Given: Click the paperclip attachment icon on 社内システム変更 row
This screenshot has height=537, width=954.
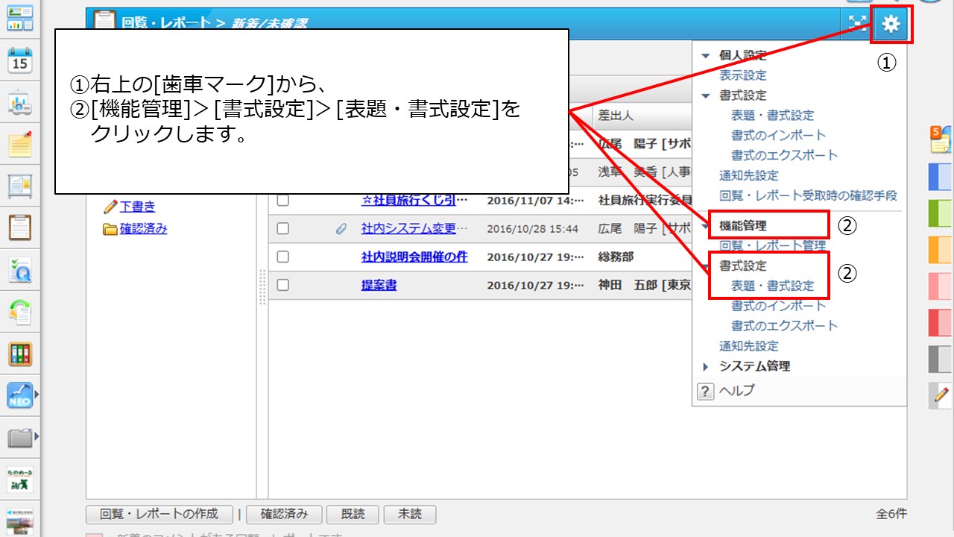Looking at the screenshot, I should (x=341, y=229).
